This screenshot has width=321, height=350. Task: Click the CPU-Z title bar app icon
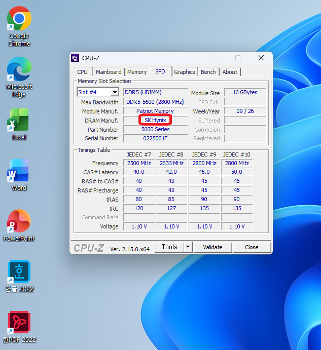pyautogui.click(x=75, y=58)
